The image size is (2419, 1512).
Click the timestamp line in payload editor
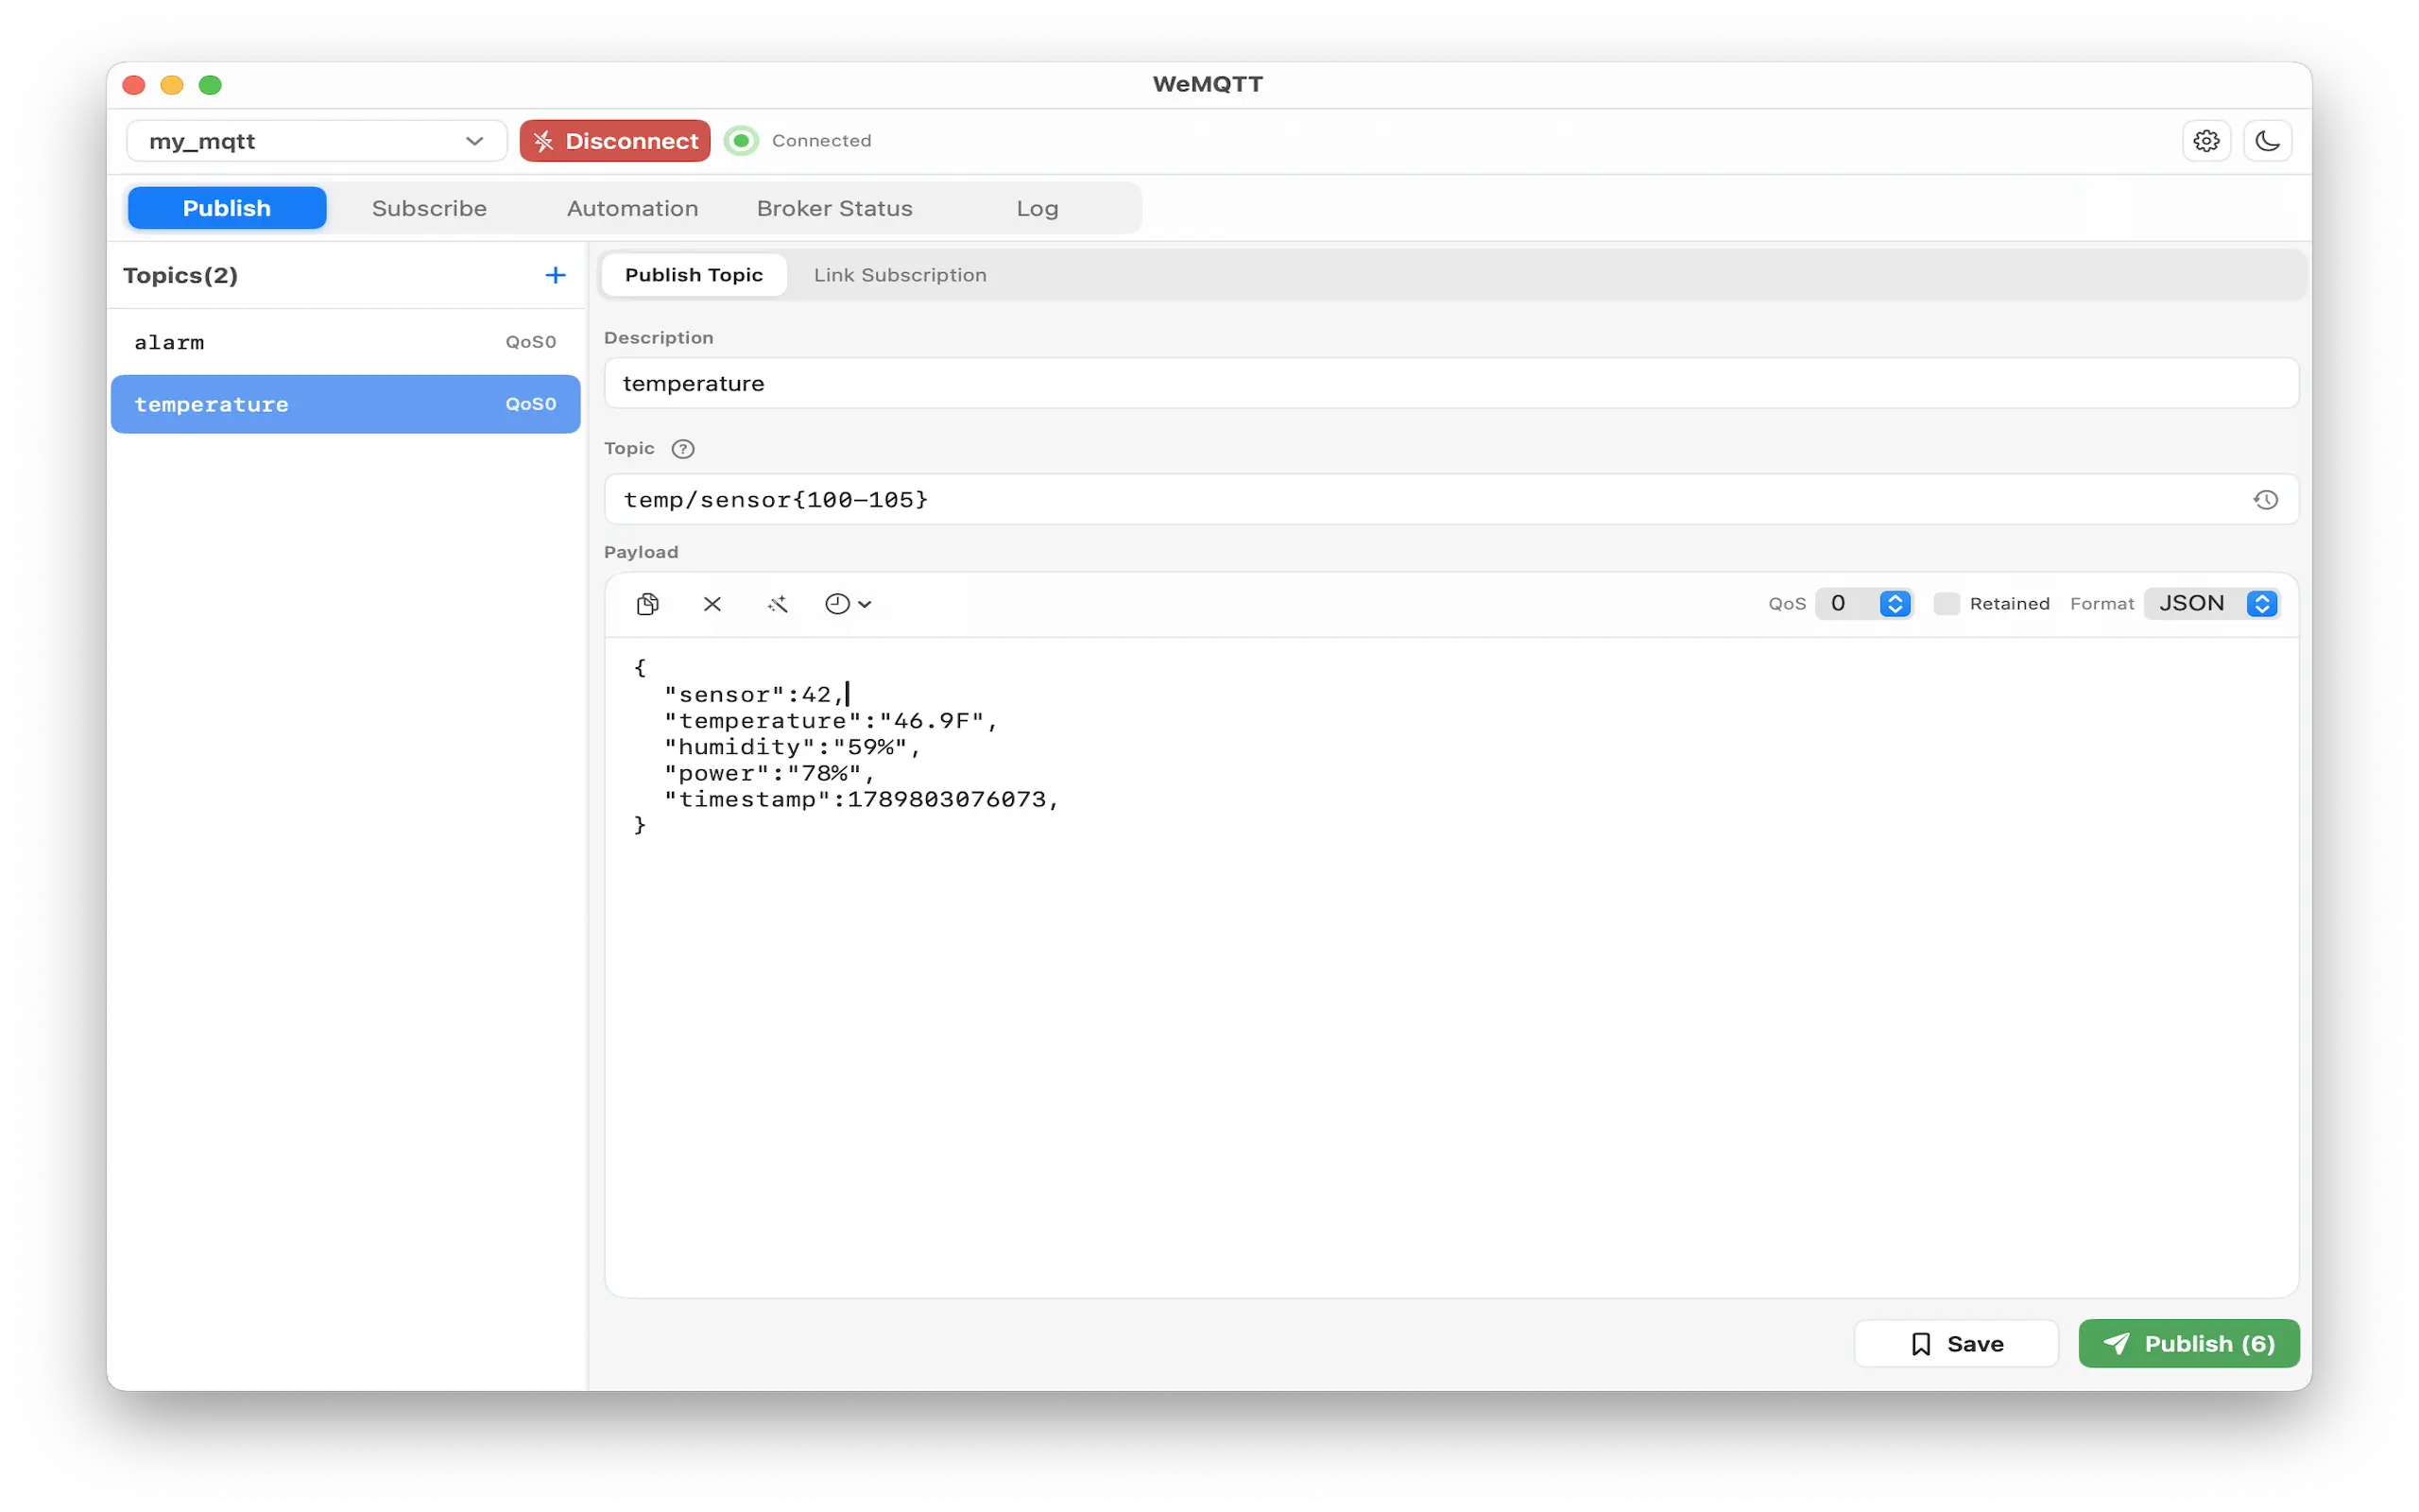[x=861, y=799]
